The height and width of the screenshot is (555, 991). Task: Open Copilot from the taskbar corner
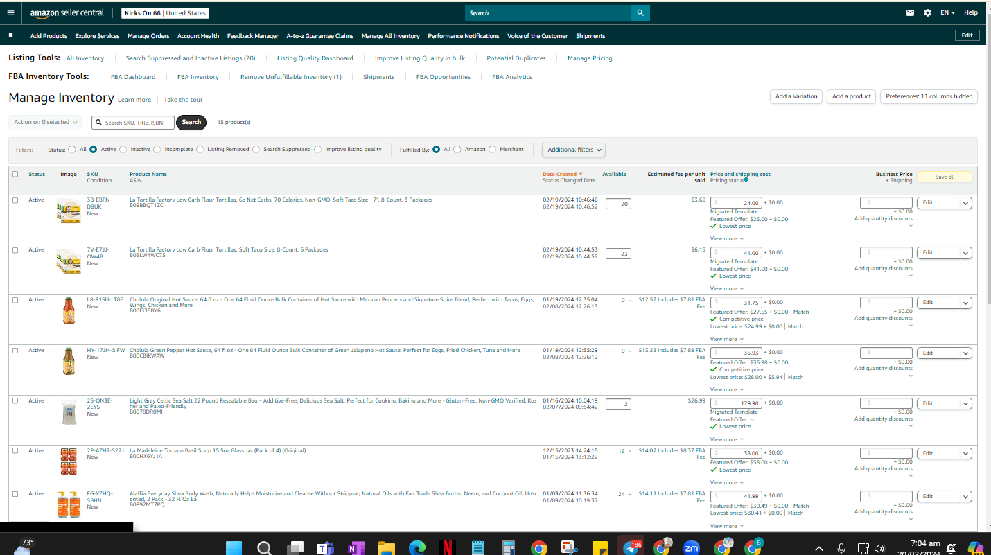pos(976,547)
